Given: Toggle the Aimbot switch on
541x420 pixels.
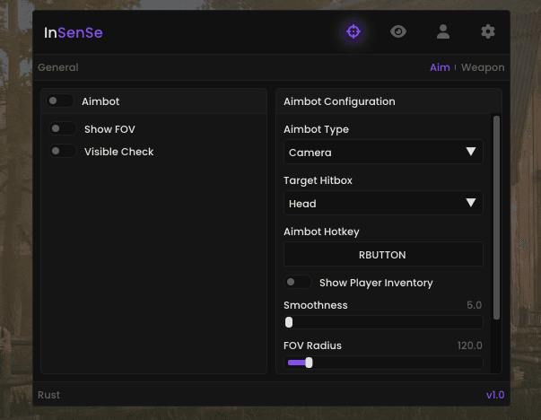Looking at the screenshot, I should click(61, 101).
